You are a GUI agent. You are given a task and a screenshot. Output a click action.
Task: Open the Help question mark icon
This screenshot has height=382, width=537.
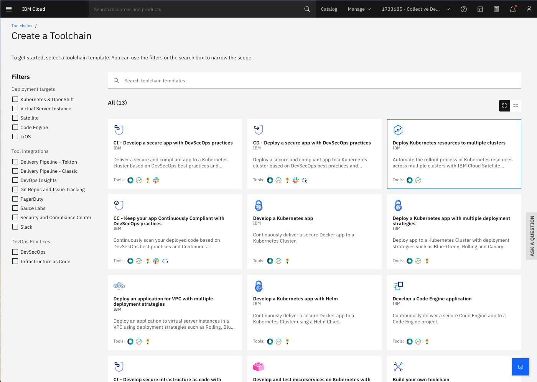464,9
